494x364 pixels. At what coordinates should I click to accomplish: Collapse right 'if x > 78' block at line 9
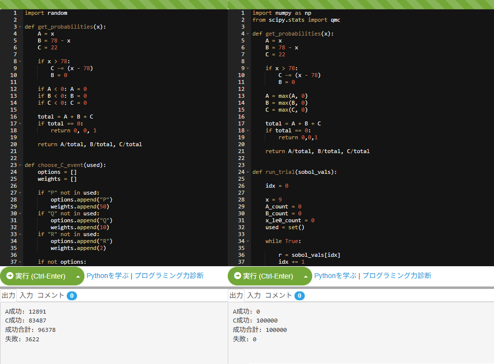click(248, 68)
